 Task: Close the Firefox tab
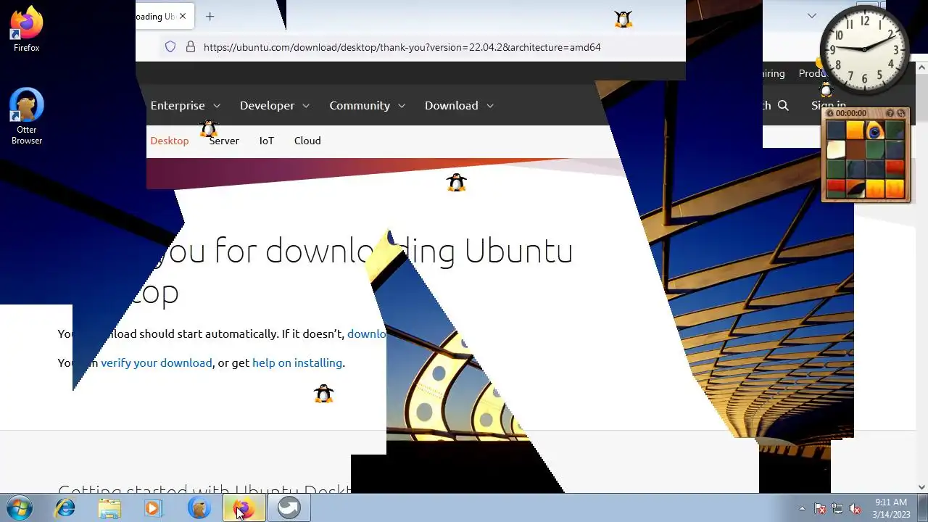tap(183, 16)
